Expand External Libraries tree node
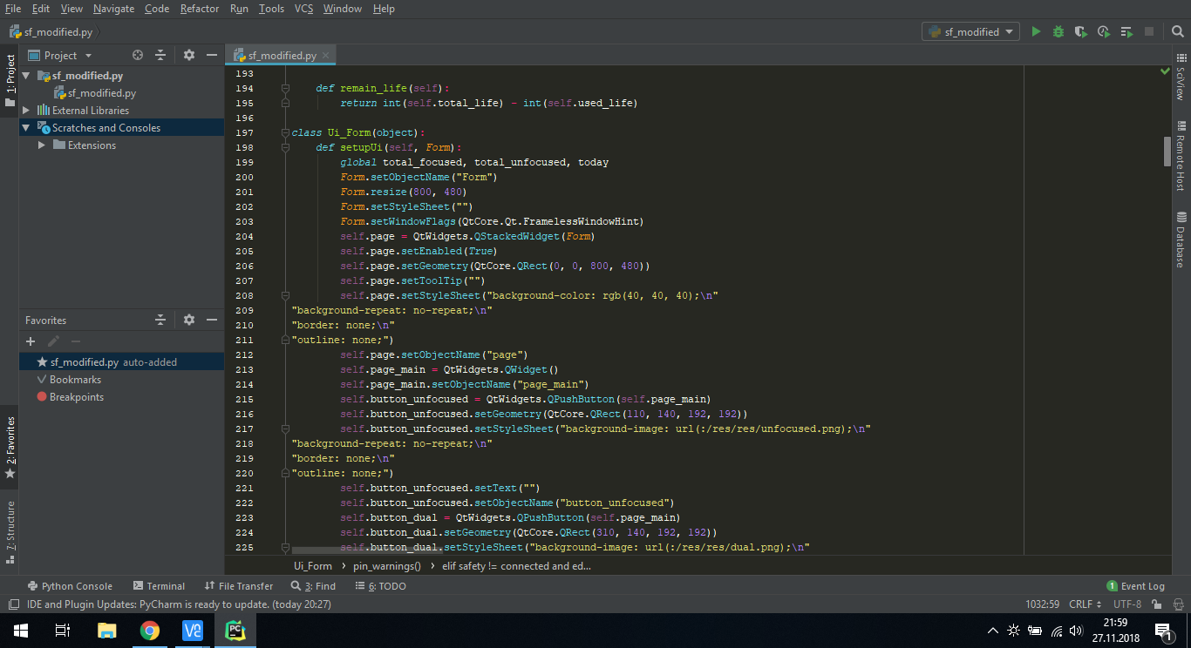The width and height of the screenshot is (1191, 648). (26, 111)
